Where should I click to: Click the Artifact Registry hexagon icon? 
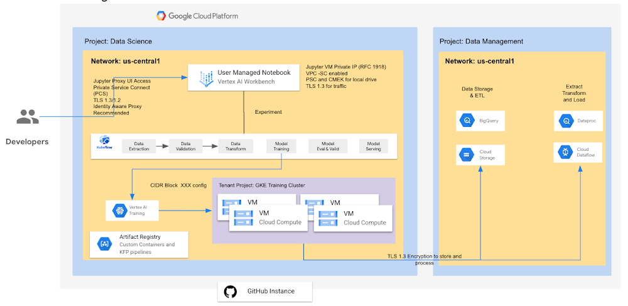pos(104,244)
